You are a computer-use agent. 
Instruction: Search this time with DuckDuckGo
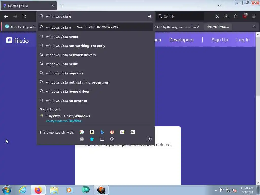click(x=112, y=132)
